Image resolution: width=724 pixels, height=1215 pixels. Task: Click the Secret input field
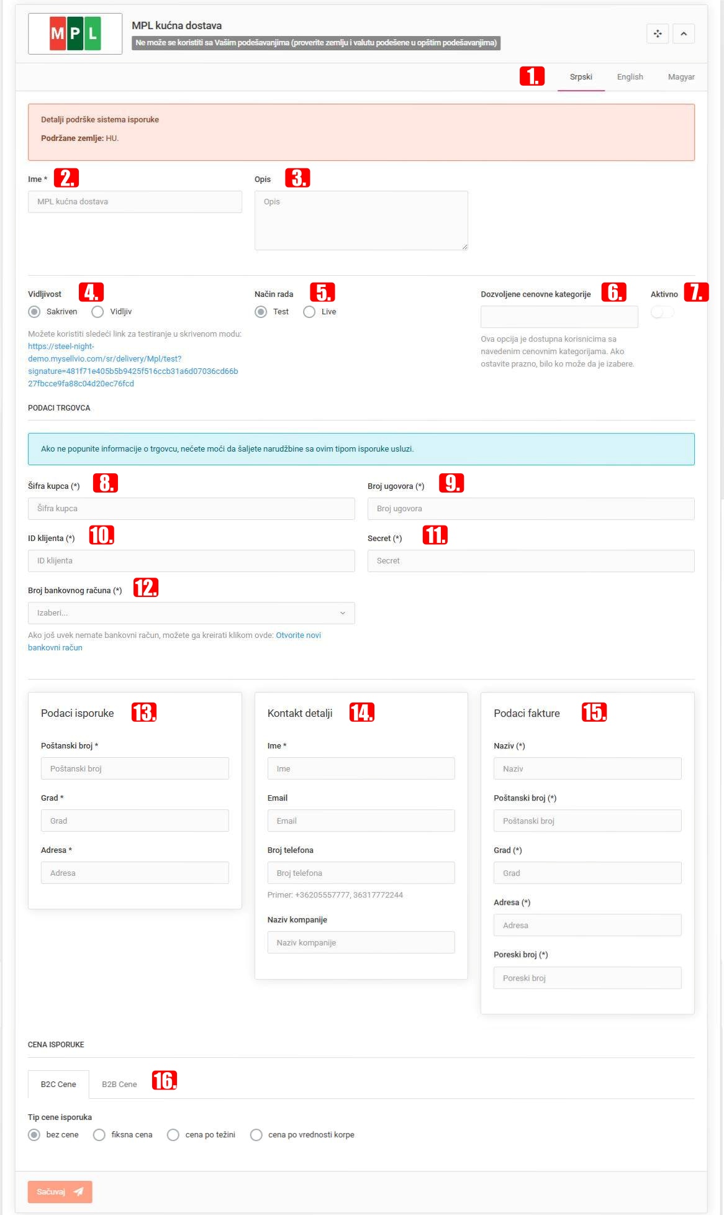coord(531,561)
